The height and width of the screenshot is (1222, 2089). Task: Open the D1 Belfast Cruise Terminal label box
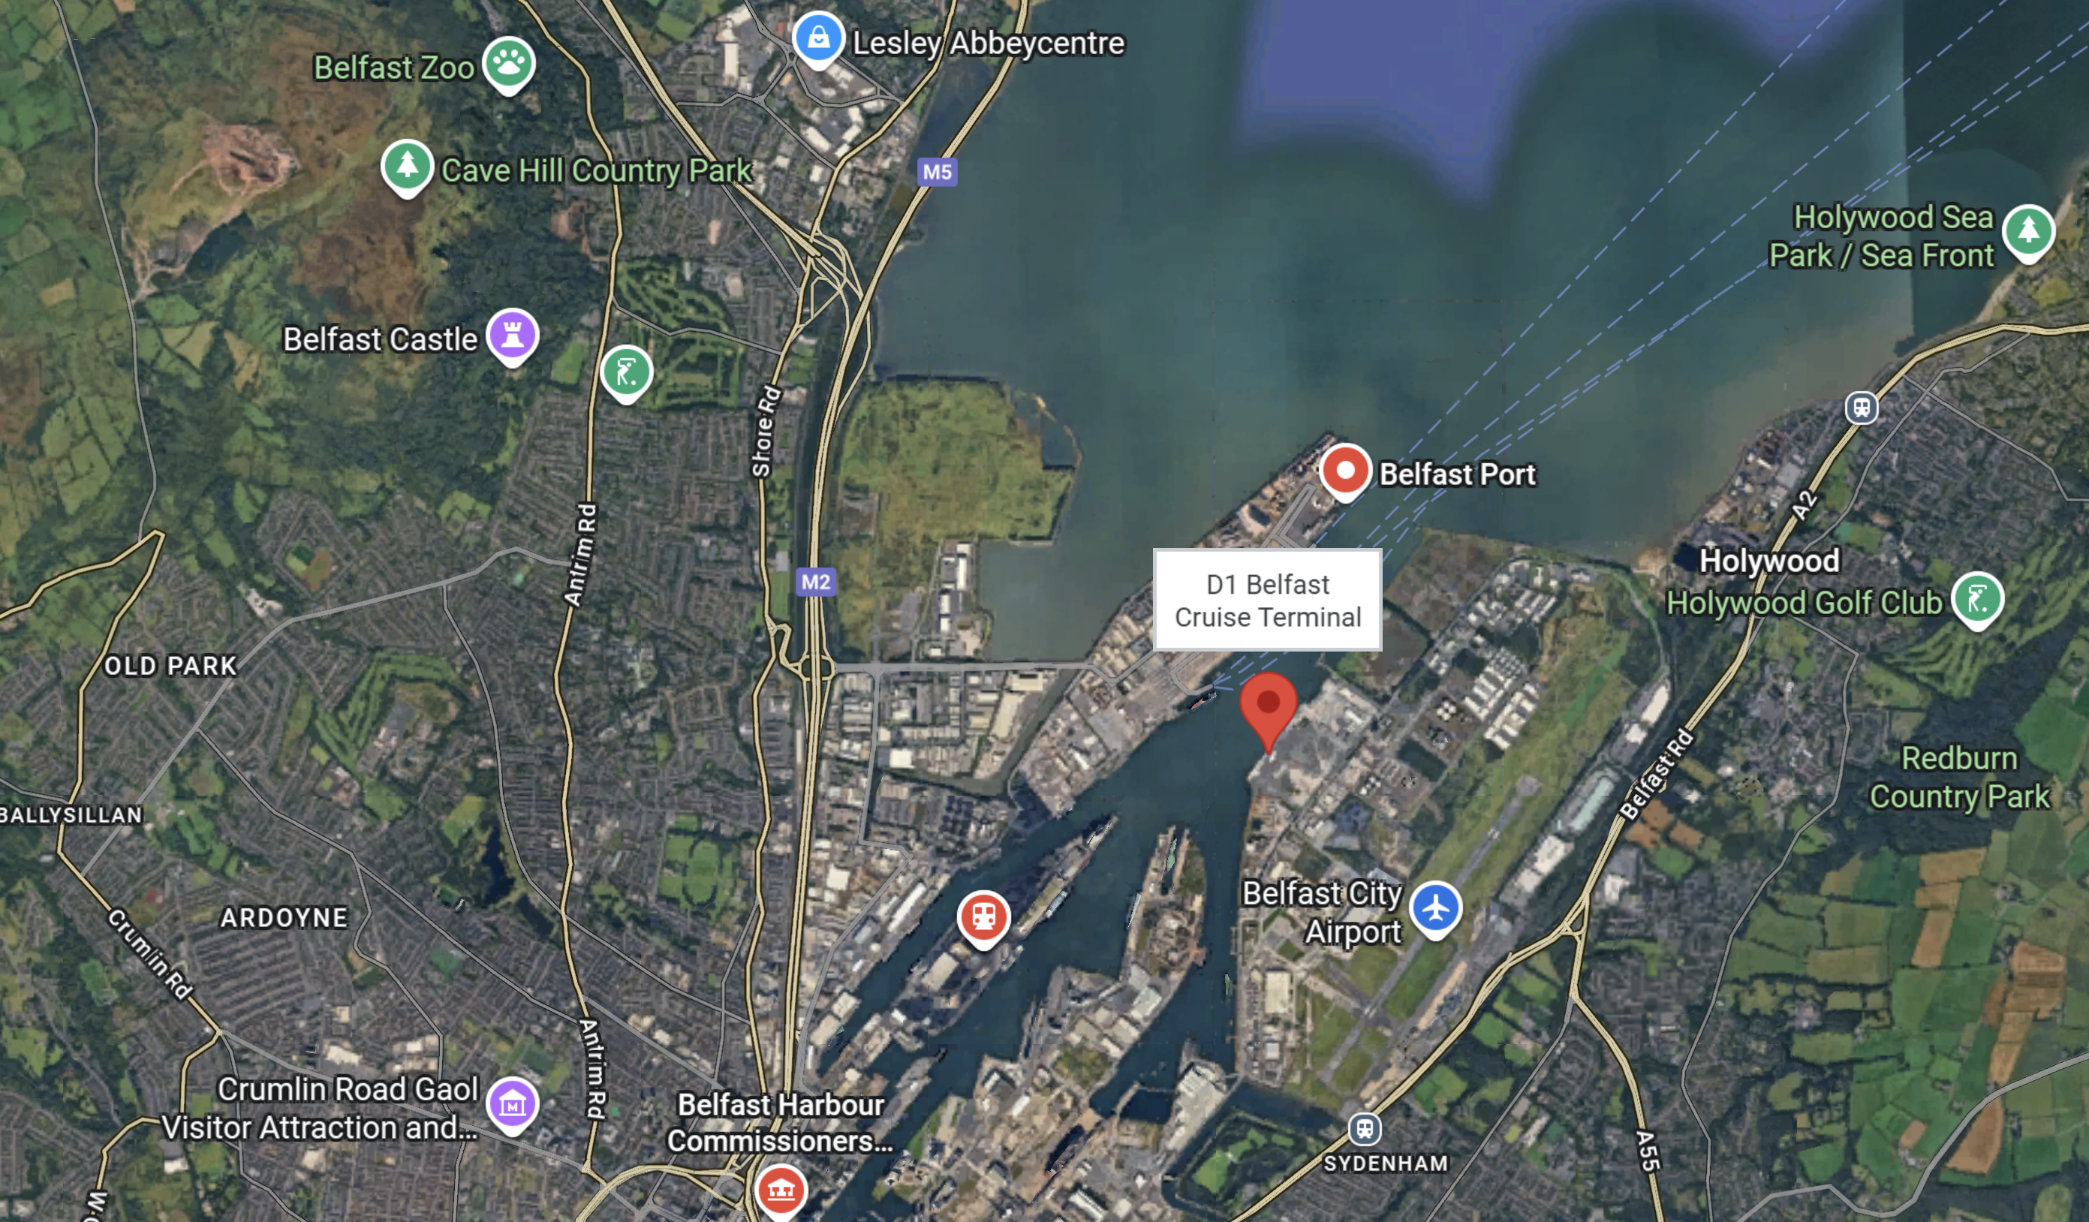click(1268, 600)
